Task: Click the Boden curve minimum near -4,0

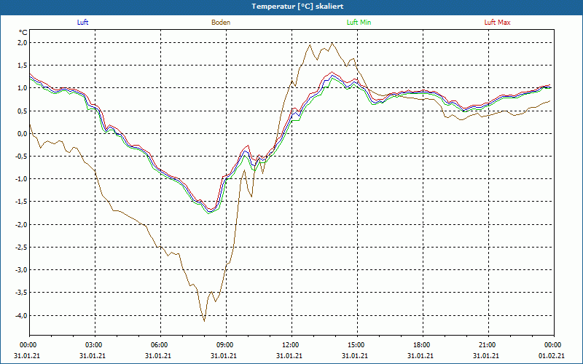Action: (x=204, y=321)
